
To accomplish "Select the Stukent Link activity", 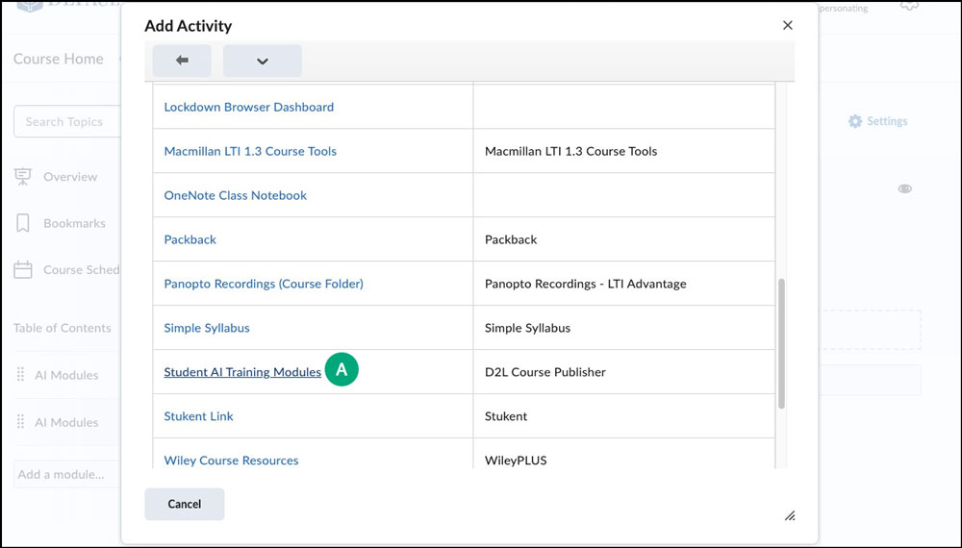I will click(x=198, y=416).
